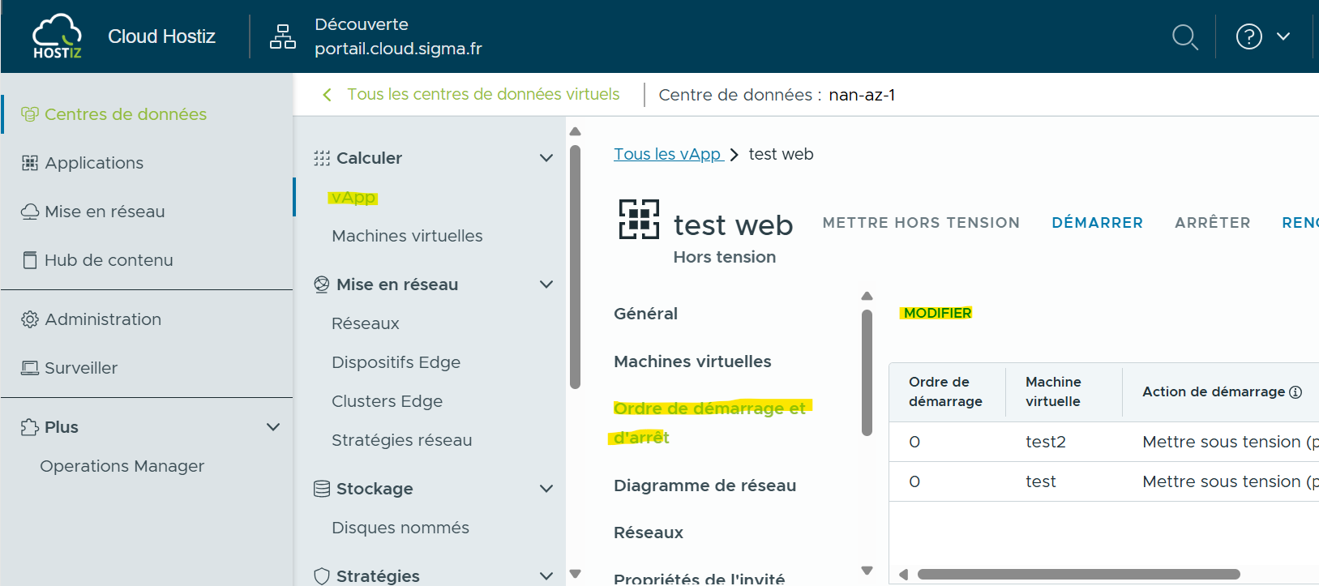Follow the Tous les vApp breadcrumb link
The image size is (1319, 586).
667,154
